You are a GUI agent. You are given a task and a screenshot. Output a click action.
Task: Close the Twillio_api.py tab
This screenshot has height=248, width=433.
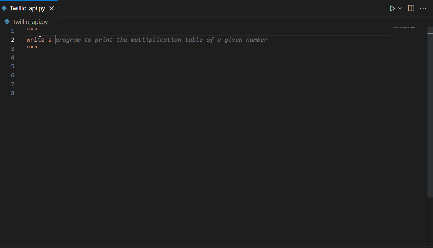coord(52,8)
